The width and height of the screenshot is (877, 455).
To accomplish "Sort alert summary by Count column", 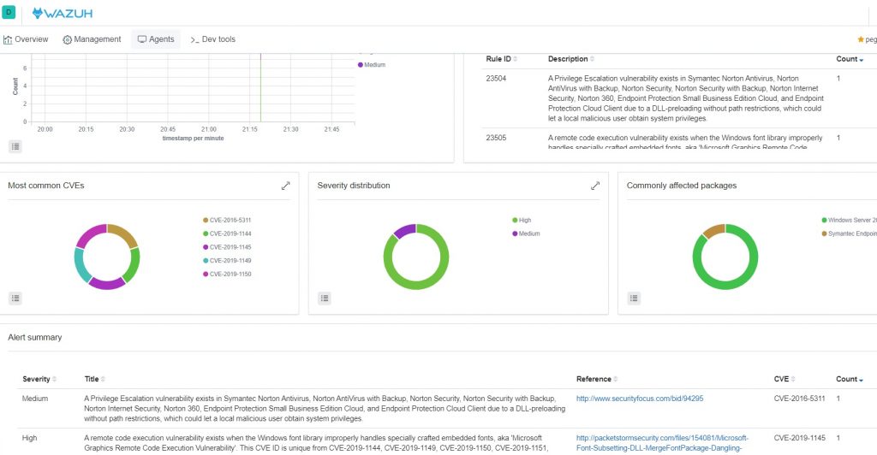I will click(849, 379).
